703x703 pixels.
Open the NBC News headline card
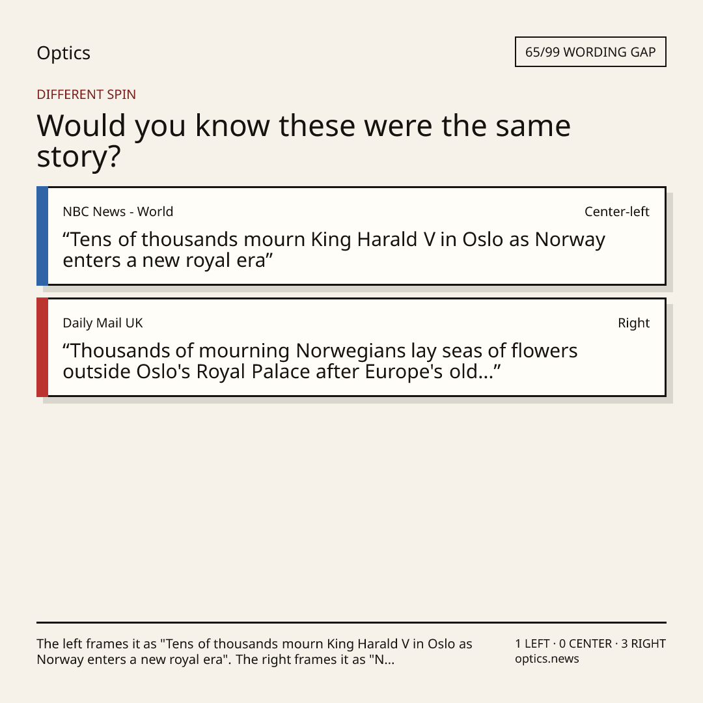click(351, 236)
